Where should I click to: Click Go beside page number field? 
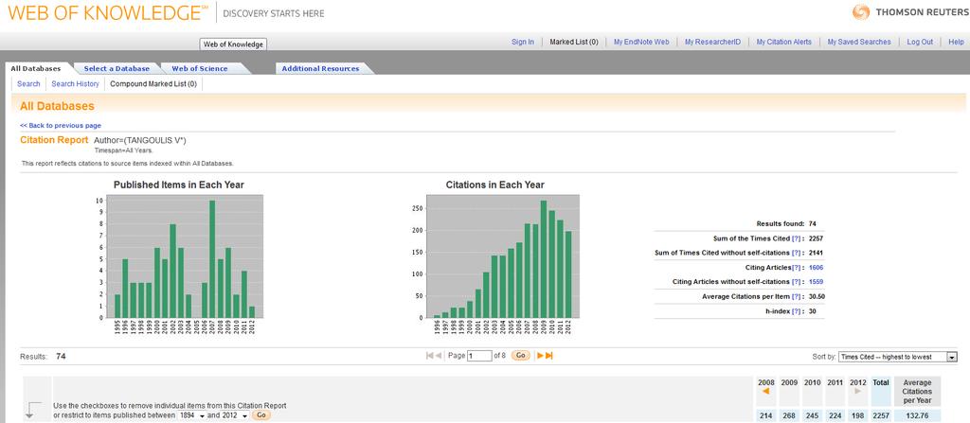520,356
